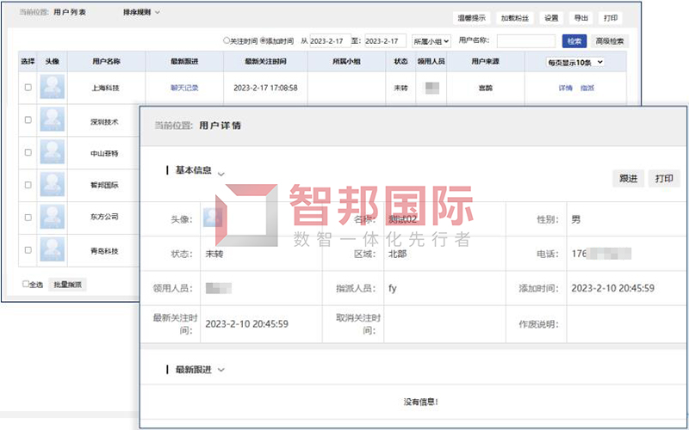
Task: Select the 关注时间 radio button
Action: pyautogui.click(x=227, y=40)
